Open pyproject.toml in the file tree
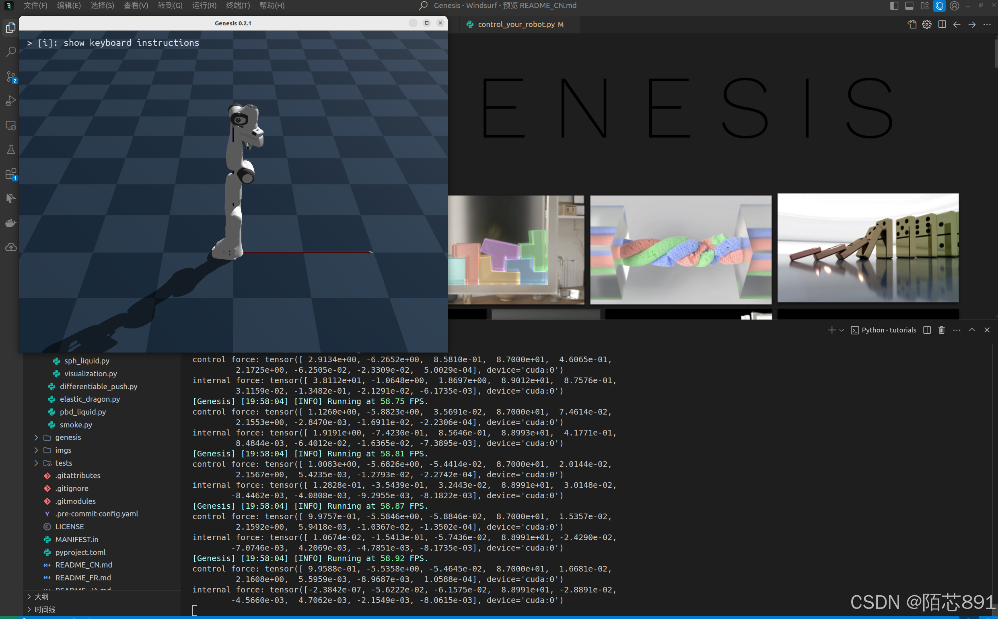998x619 pixels. [x=80, y=552]
